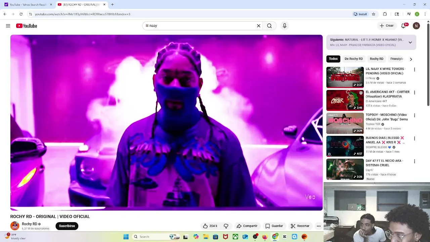View site information icon in address bar

pyautogui.click(x=30, y=14)
